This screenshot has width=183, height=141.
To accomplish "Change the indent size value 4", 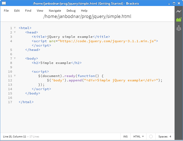I will (170, 136).
